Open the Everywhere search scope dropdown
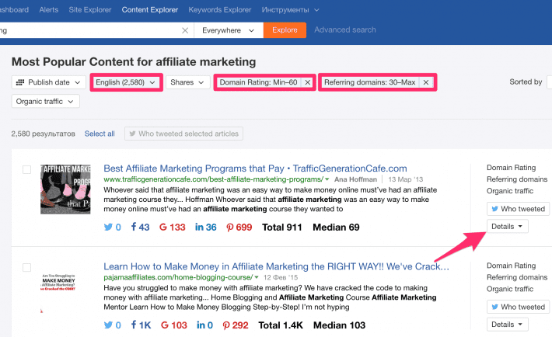The image size is (552, 337). [227, 30]
